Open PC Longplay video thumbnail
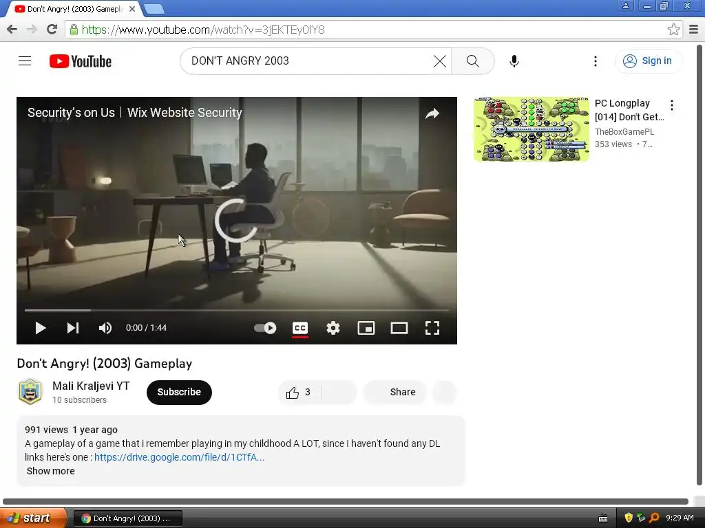The image size is (705, 528). [x=531, y=129]
